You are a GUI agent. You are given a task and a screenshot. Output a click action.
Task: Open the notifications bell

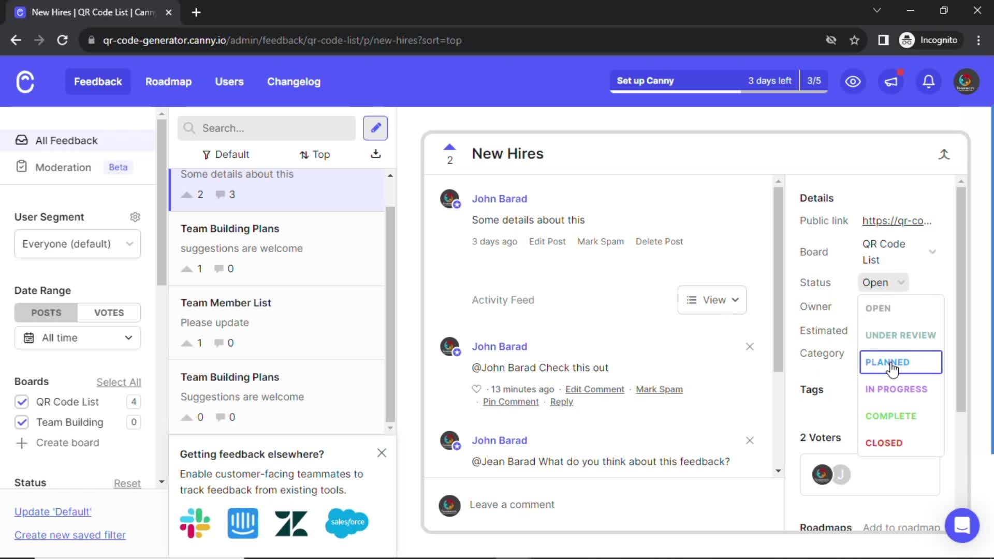click(x=929, y=82)
